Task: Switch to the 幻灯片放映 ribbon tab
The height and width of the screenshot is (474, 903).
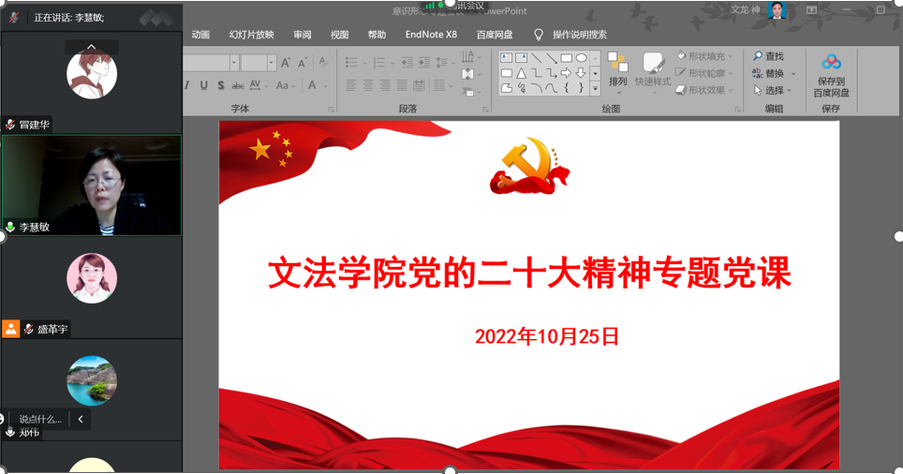Action: pyautogui.click(x=251, y=35)
